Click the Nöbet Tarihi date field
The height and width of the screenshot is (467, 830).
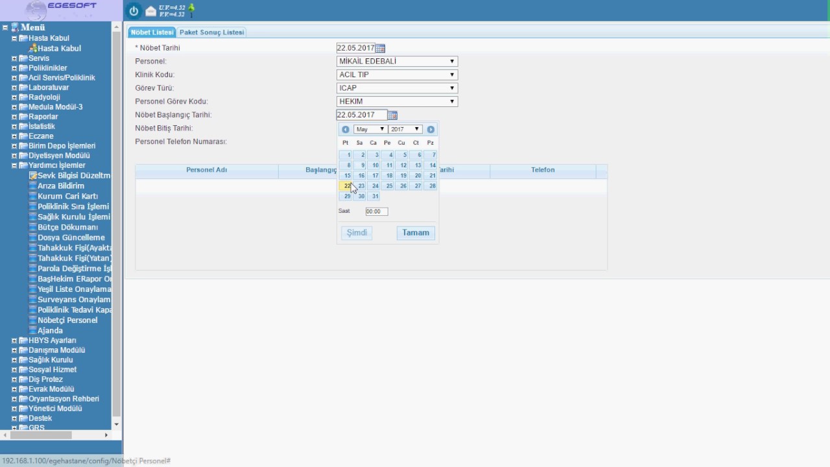coord(356,48)
